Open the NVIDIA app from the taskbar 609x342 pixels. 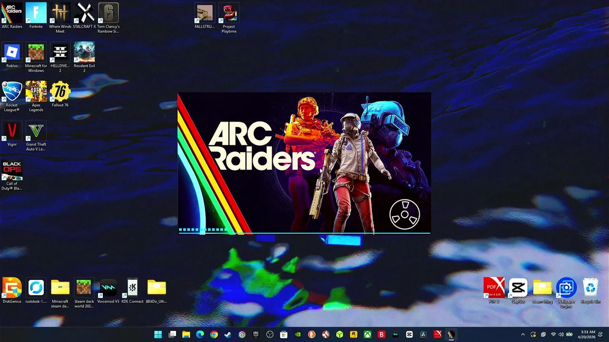coord(298,334)
